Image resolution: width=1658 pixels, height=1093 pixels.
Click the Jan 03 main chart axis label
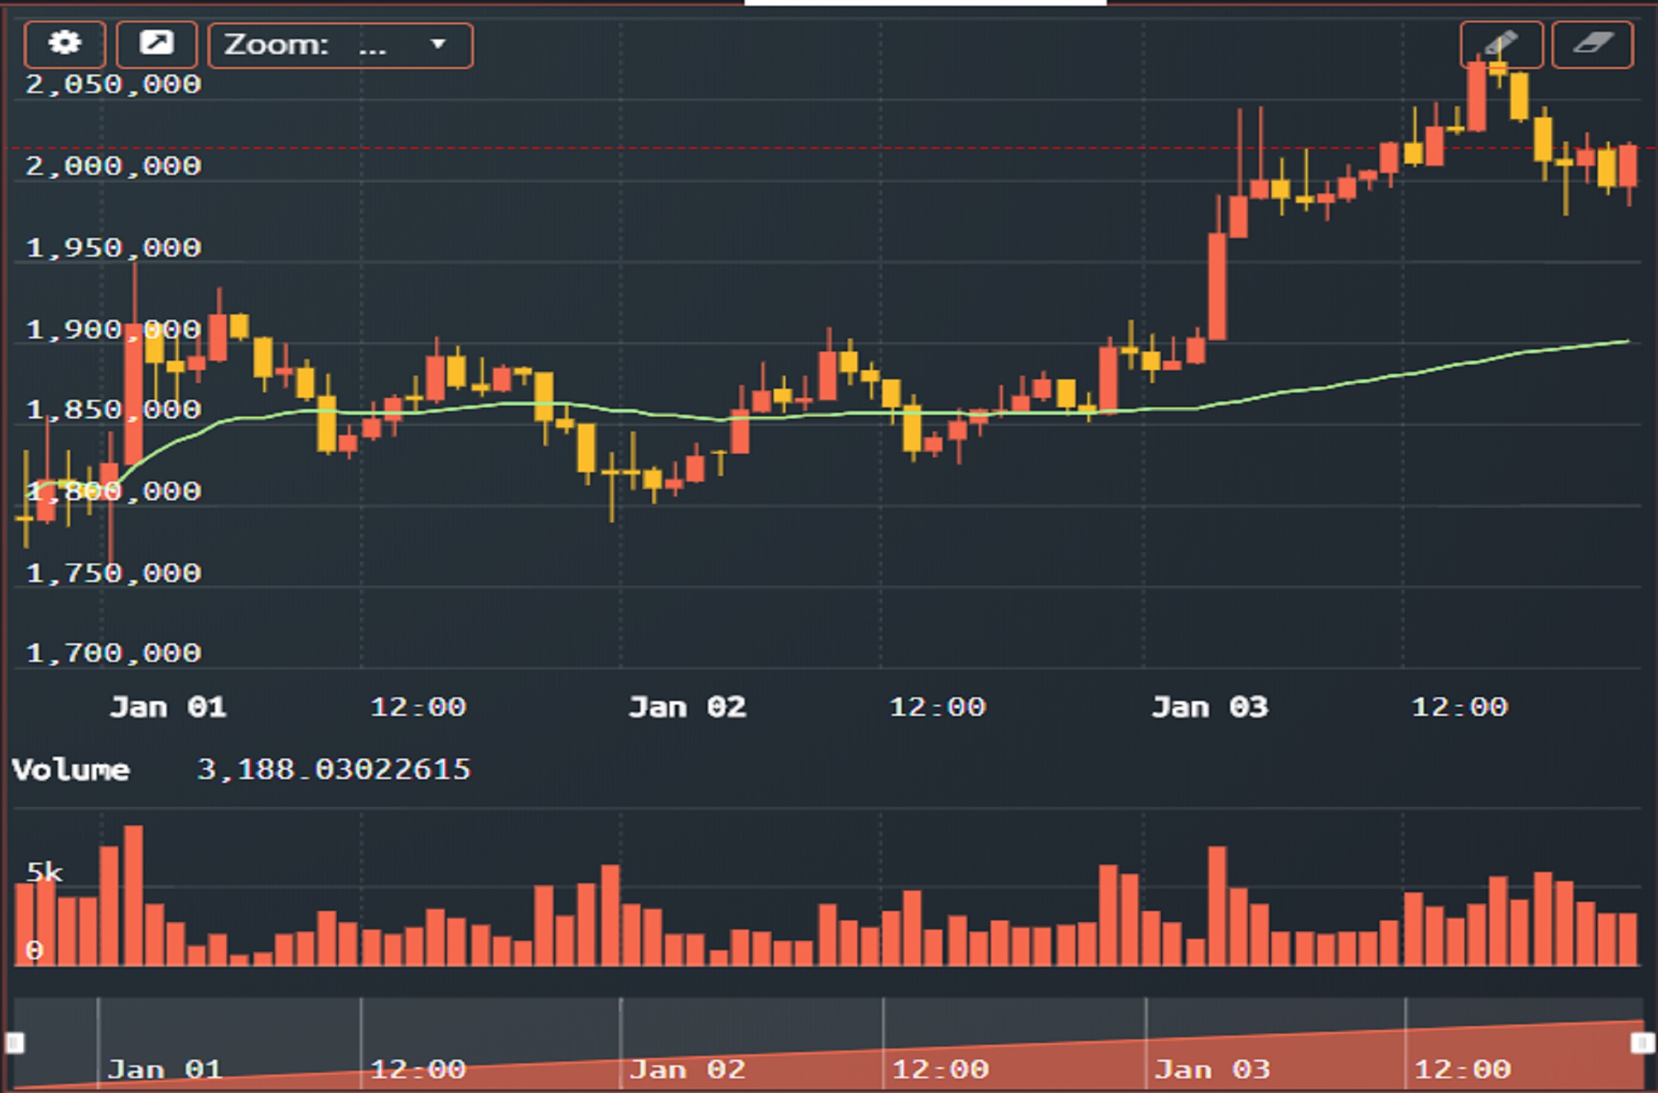click(1210, 706)
